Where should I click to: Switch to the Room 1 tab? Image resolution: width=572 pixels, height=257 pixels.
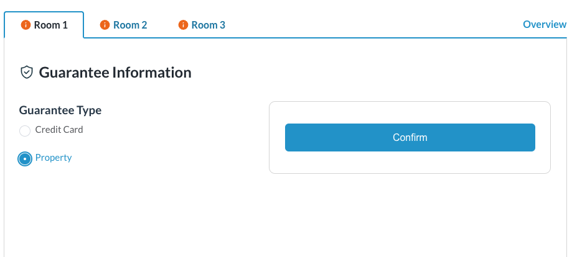(x=50, y=25)
